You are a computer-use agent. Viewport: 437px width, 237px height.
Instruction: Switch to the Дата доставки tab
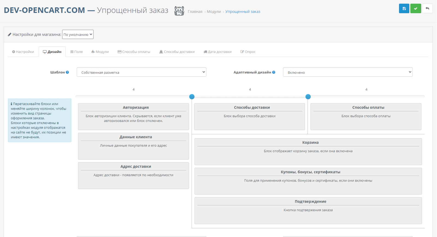[218, 52]
